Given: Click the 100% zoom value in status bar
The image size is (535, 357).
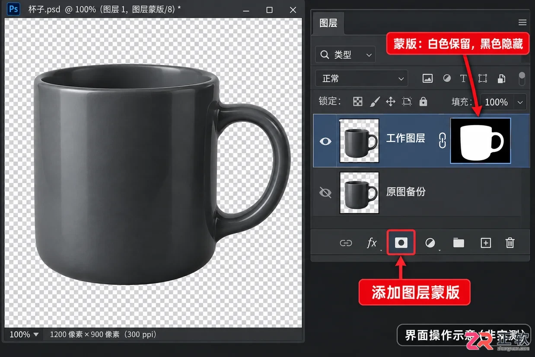Looking at the screenshot, I should coord(20,334).
